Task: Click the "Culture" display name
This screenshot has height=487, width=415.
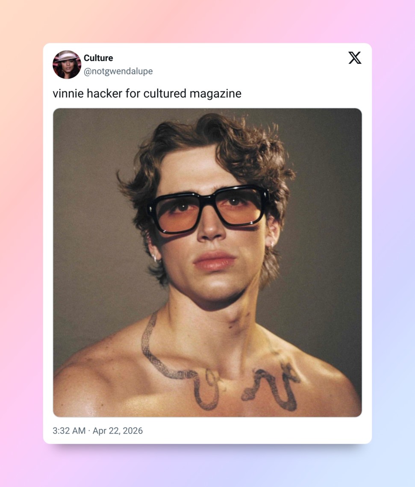Action: point(98,58)
